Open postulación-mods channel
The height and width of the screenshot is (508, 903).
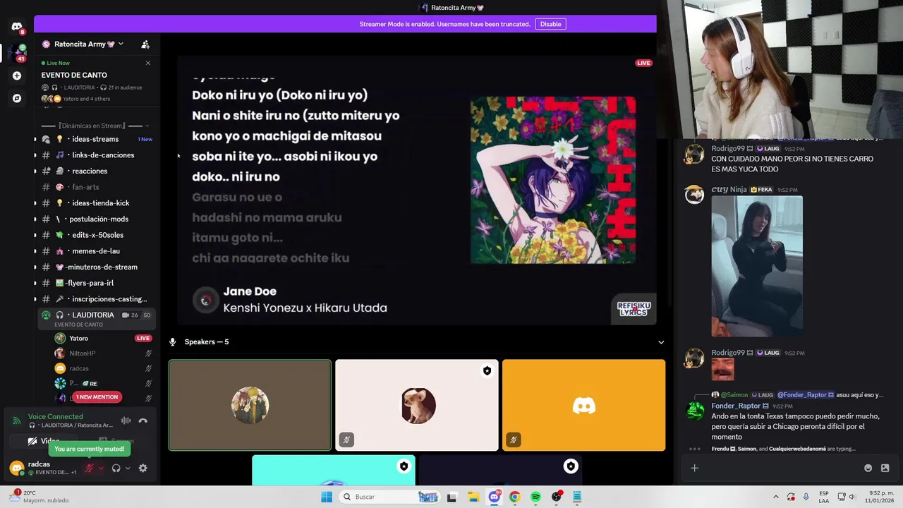click(x=97, y=219)
